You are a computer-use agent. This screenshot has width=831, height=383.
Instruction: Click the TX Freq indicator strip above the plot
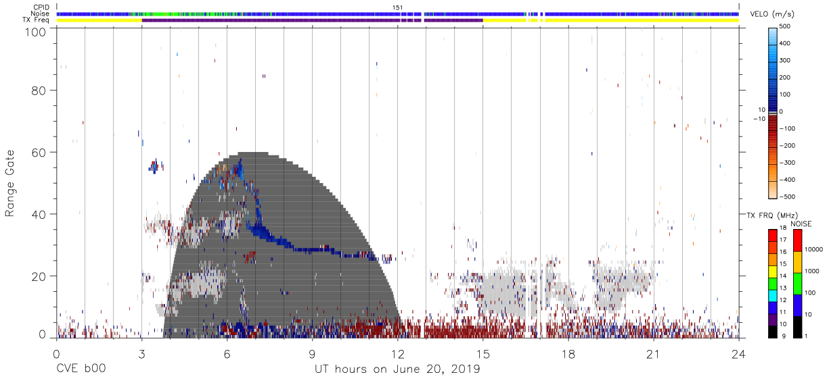tap(397, 20)
